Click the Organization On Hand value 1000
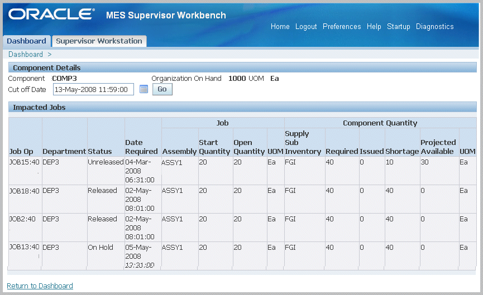 click(237, 79)
